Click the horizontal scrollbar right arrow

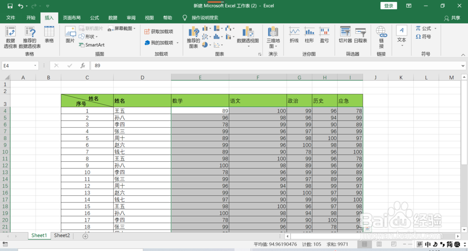(x=458, y=236)
